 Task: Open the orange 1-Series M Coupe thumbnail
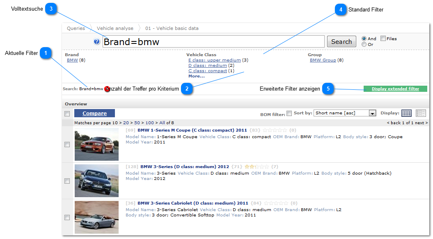pos(96,144)
